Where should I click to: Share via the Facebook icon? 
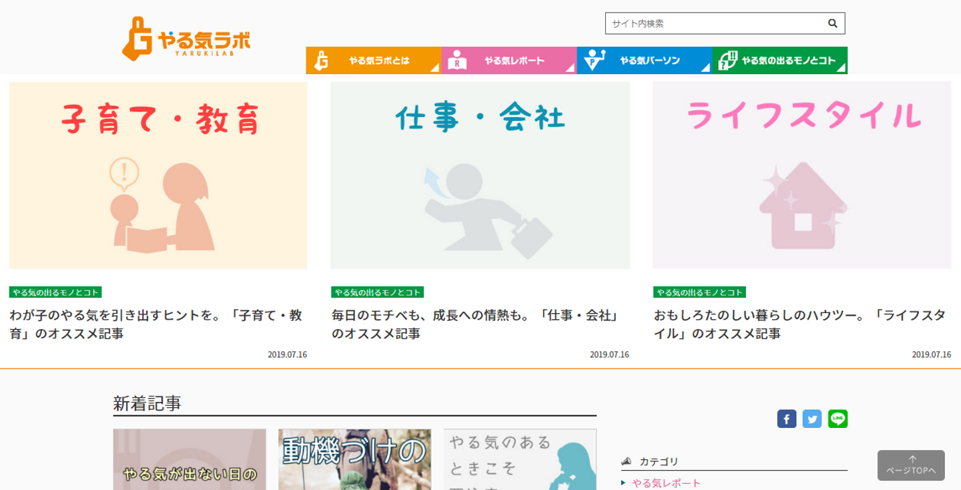click(x=787, y=419)
